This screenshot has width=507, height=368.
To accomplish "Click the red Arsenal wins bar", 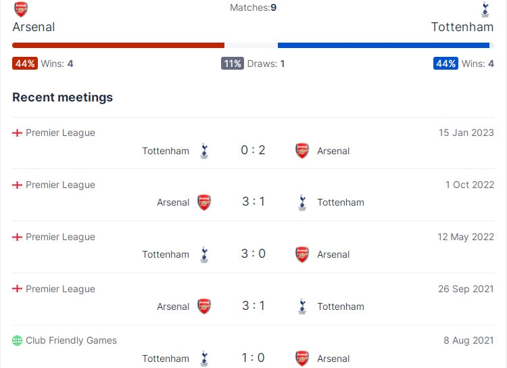I will coord(118,45).
